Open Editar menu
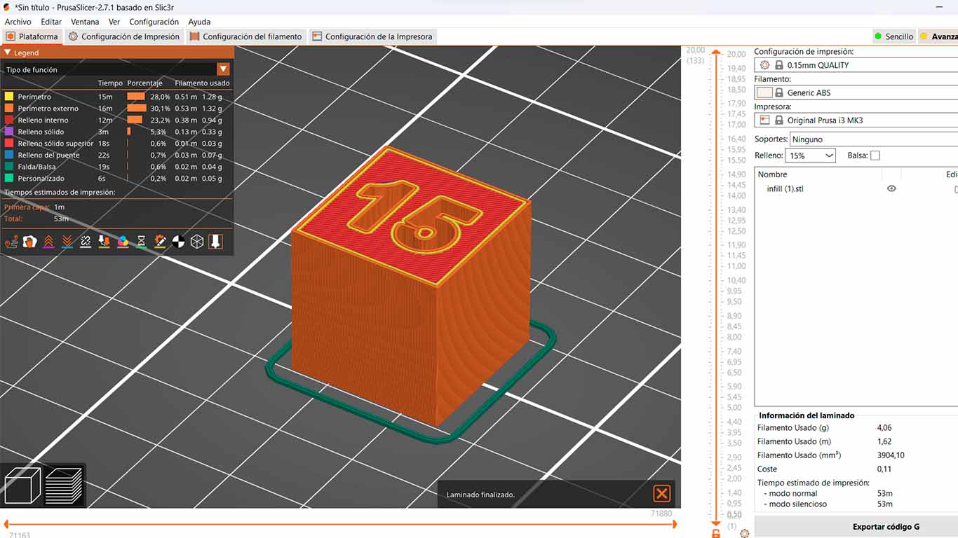This screenshot has width=958, height=538. click(x=51, y=22)
